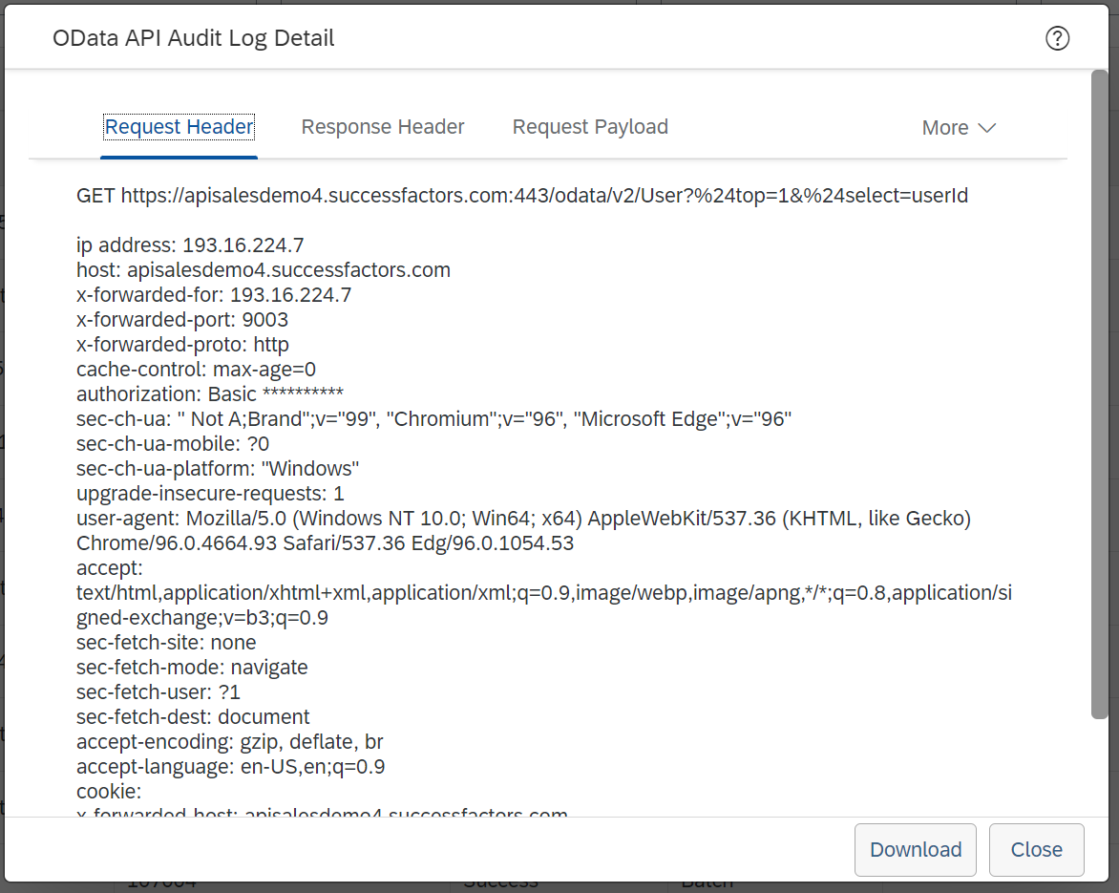1119x893 pixels.
Task: Click the 'Chrome/96.0.4664.93 Safari' line
Action: click(x=325, y=543)
